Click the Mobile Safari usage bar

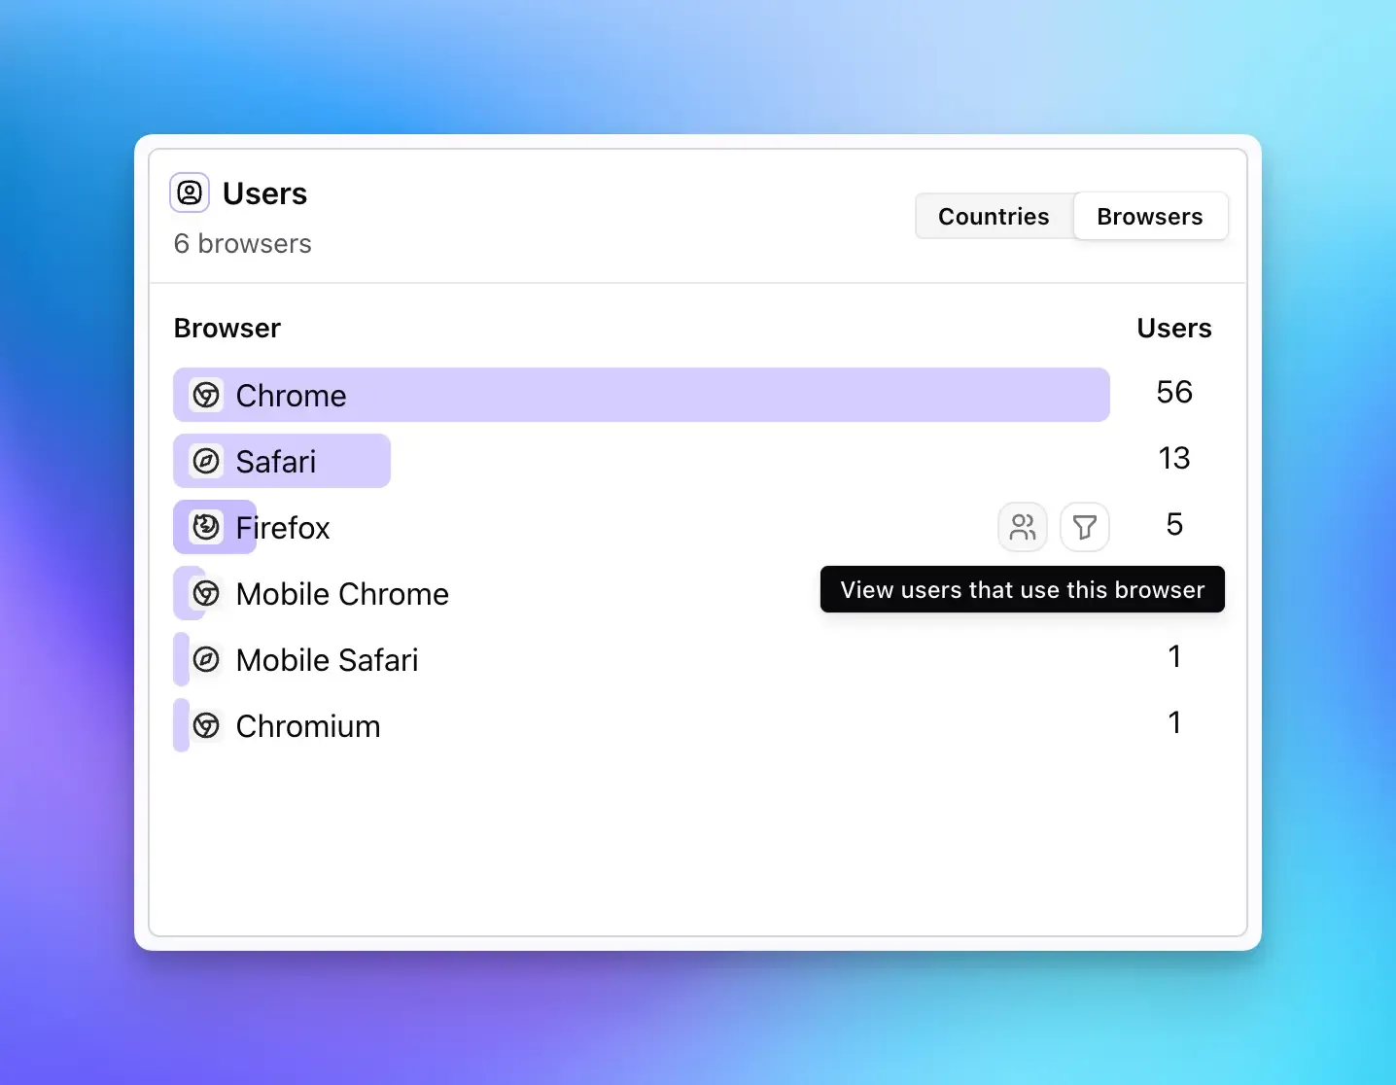(x=181, y=659)
